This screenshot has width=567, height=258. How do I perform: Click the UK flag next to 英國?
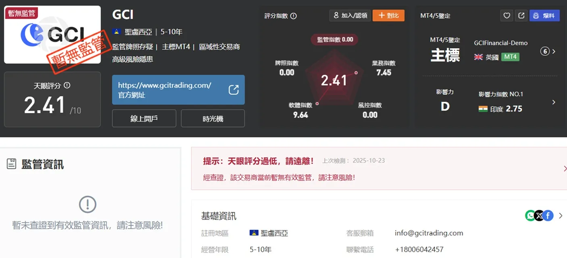478,57
